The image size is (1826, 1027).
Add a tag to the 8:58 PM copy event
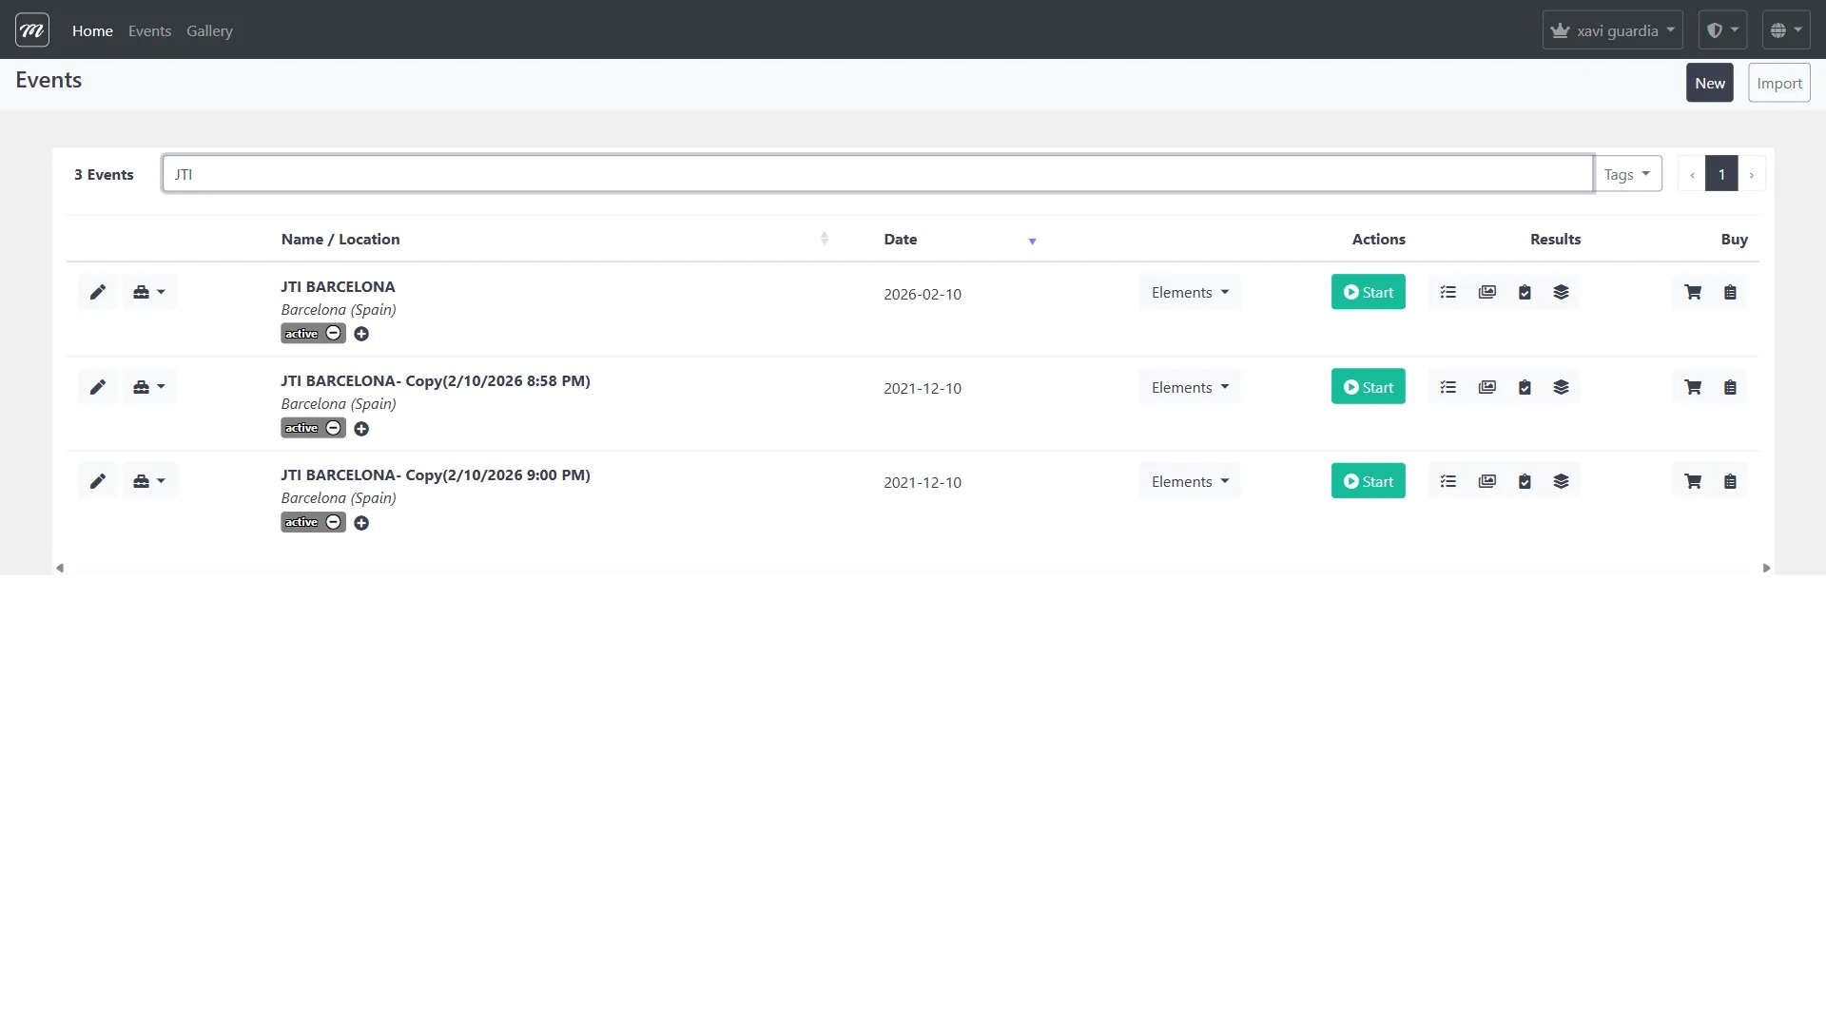point(361,429)
